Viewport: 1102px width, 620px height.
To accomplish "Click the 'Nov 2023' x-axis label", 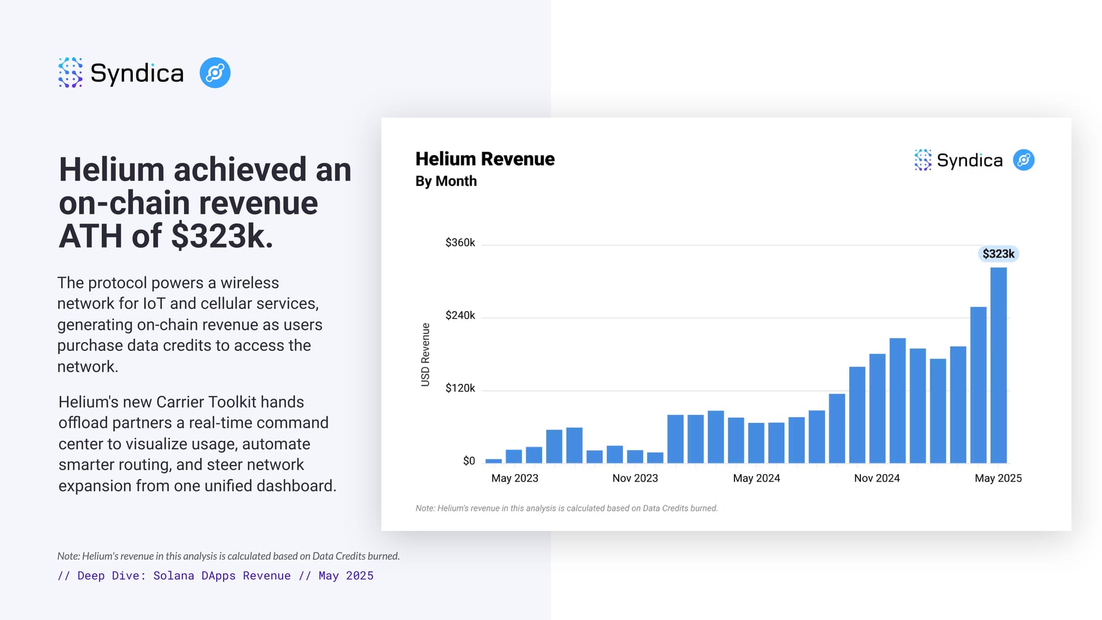I will point(635,478).
